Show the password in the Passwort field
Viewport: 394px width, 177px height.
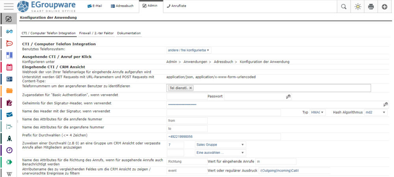coord(288,97)
